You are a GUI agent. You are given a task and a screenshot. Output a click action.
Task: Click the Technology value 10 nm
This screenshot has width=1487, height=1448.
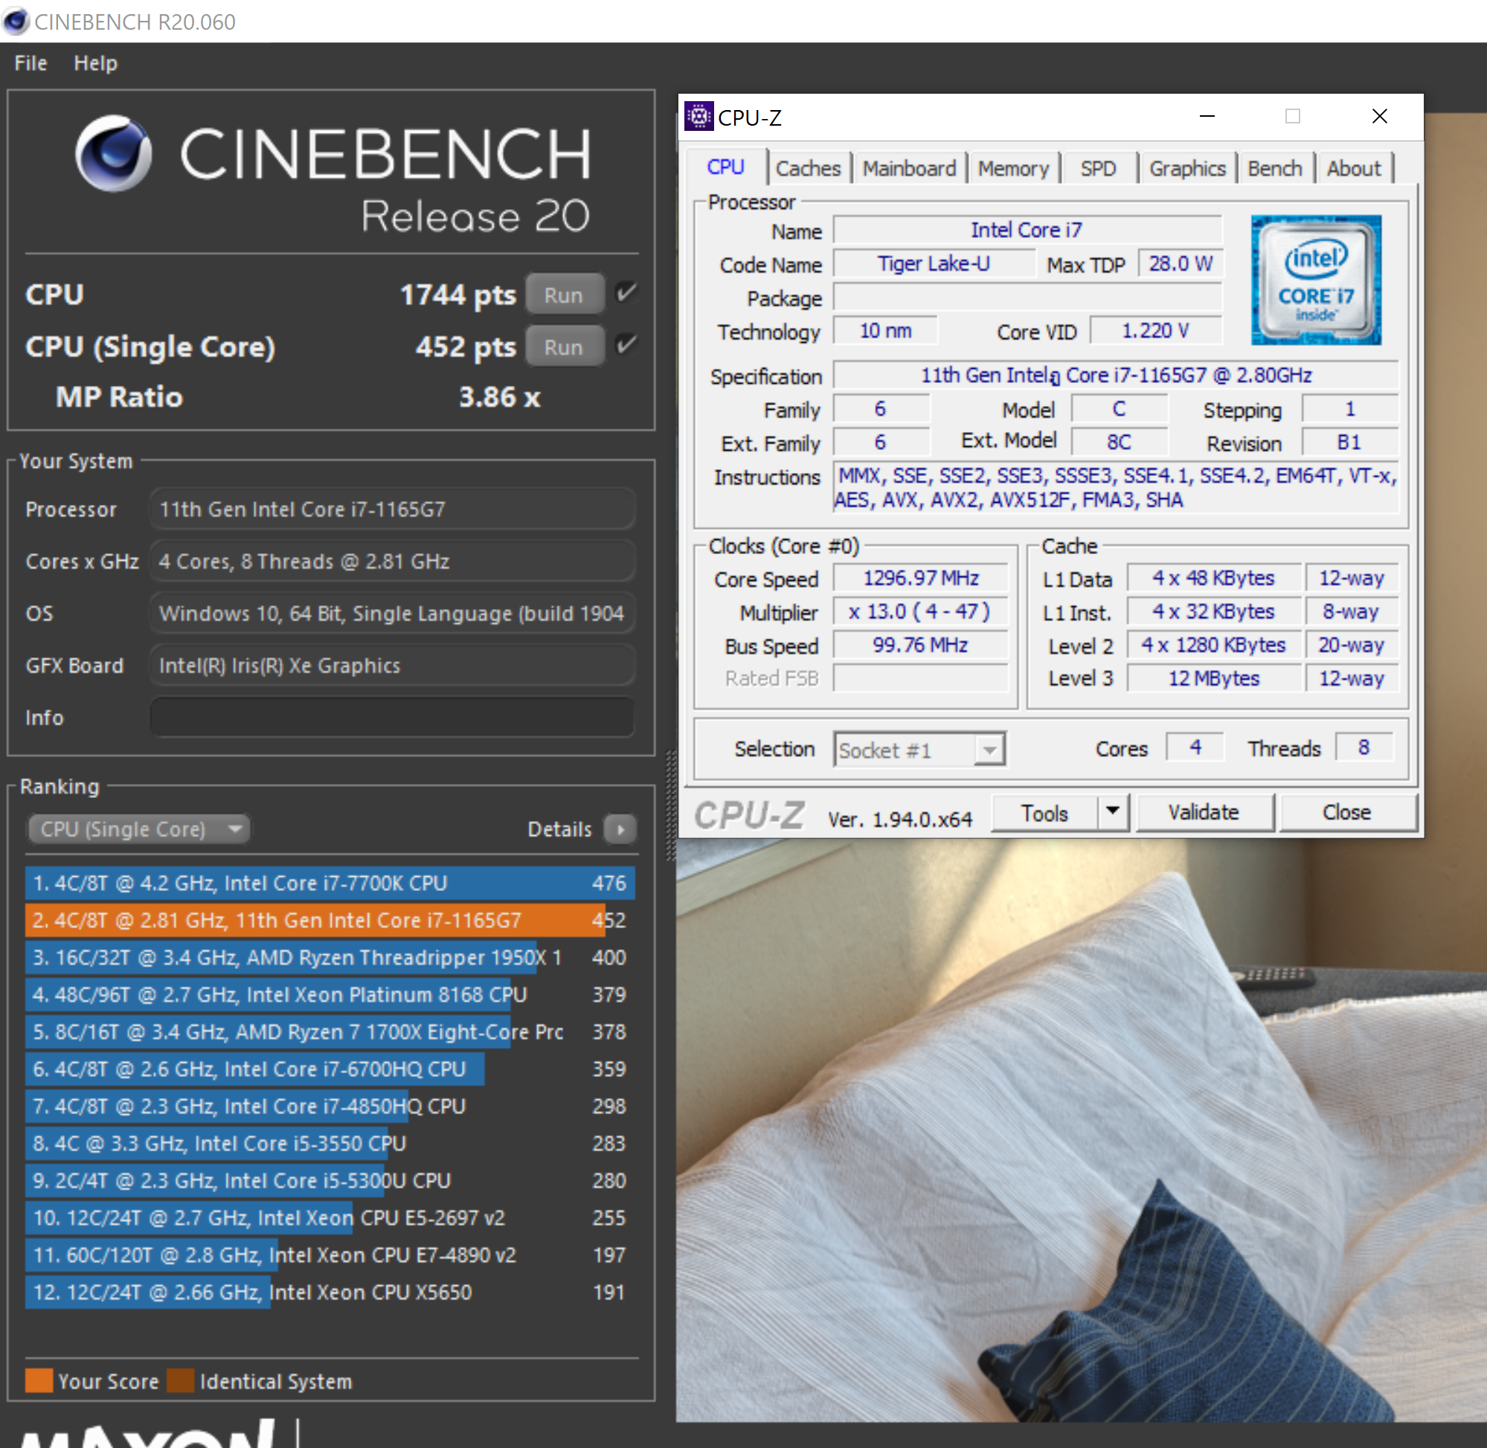pyautogui.click(x=885, y=331)
